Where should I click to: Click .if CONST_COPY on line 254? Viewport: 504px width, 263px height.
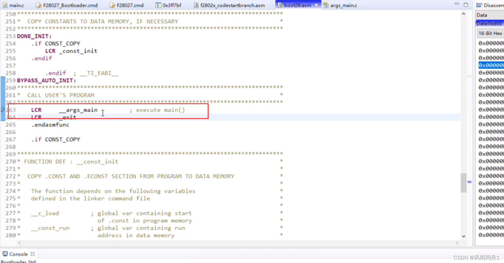(x=55, y=43)
